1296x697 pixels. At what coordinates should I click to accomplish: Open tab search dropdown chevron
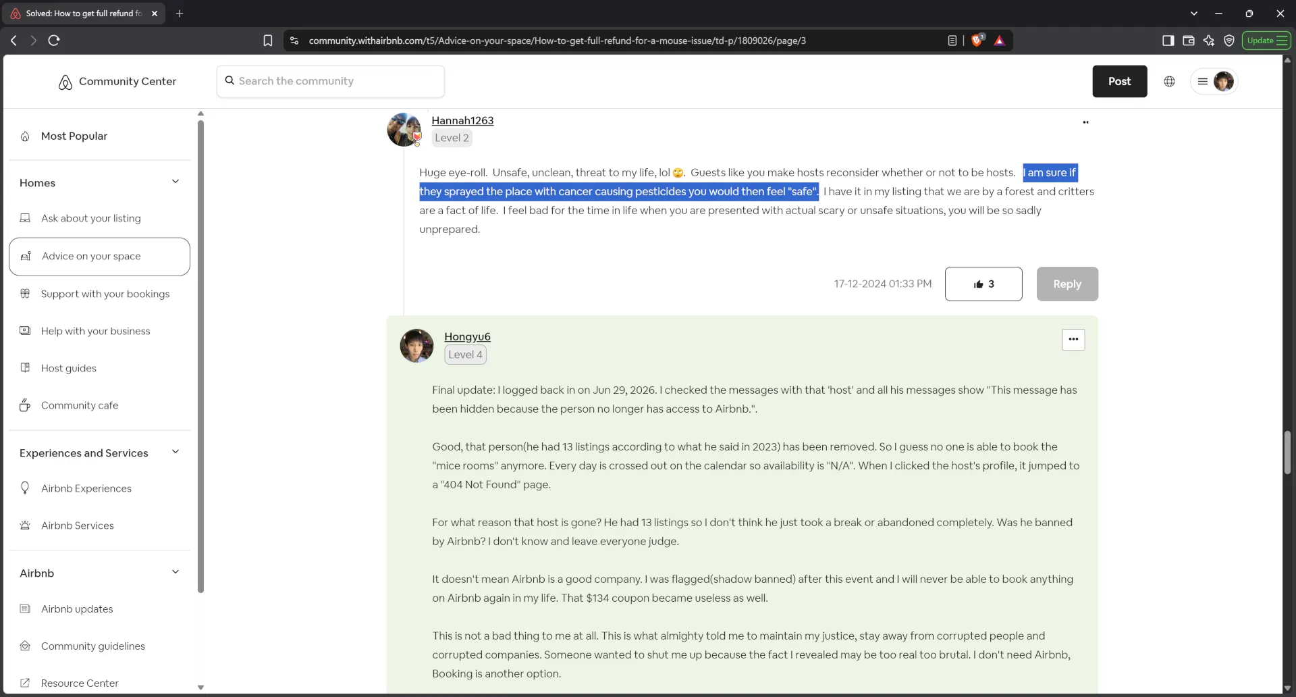click(1193, 14)
